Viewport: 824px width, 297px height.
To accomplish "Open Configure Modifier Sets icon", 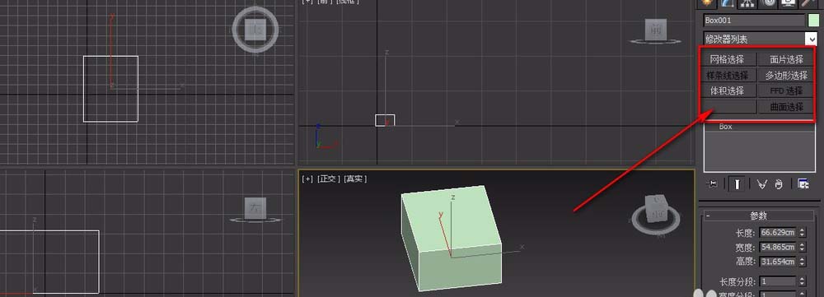I will click(x=803, y=183).
